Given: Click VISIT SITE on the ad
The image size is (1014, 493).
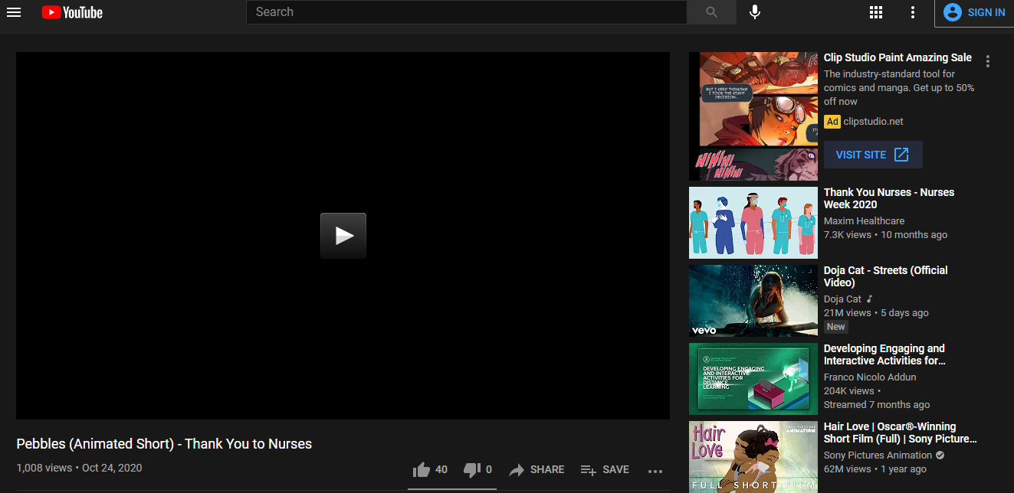Looking at the screenshot, I should tap(872, 155).
